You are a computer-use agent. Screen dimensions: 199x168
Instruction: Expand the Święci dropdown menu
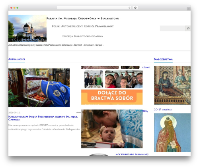pos(99,45)
